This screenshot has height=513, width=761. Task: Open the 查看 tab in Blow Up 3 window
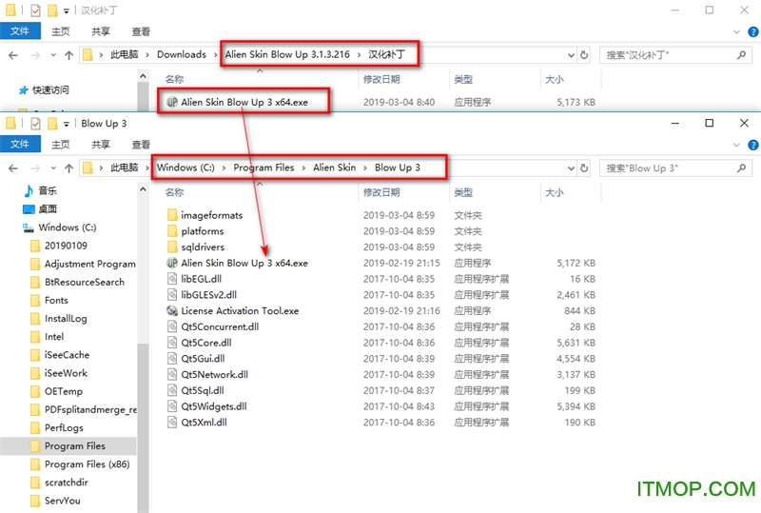tap(141, 145)
